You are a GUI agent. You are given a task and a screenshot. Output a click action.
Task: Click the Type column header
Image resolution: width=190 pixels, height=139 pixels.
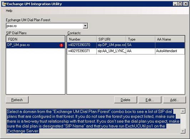point(141,39)
